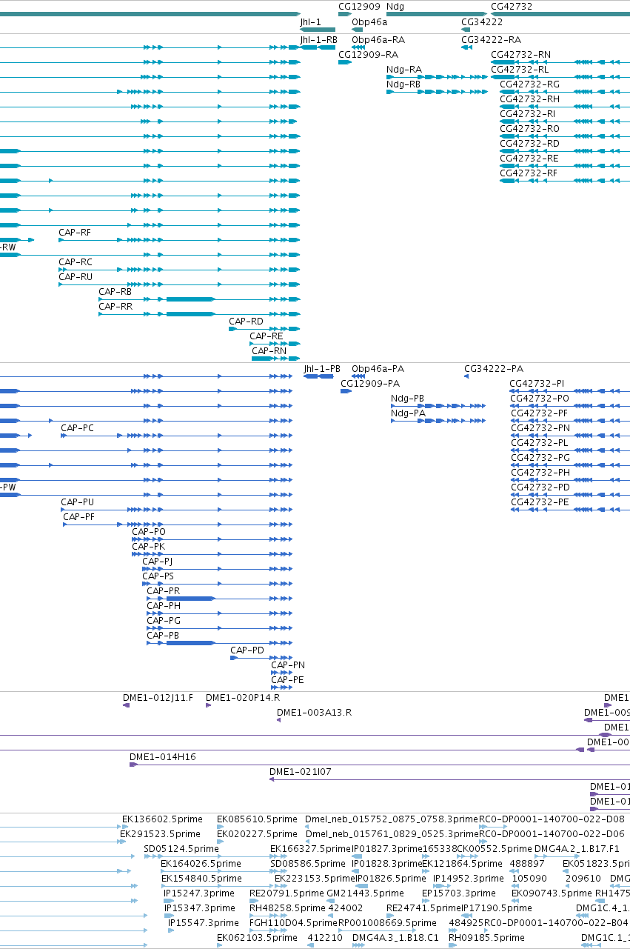Click the SD05124.5prime EST label
The width and height of the screenshot is (630, 949).
181,849
